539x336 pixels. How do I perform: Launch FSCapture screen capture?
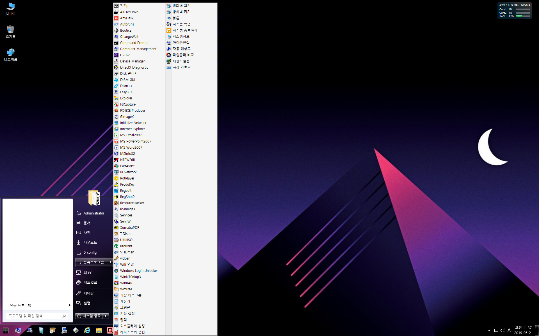[139, 104]
